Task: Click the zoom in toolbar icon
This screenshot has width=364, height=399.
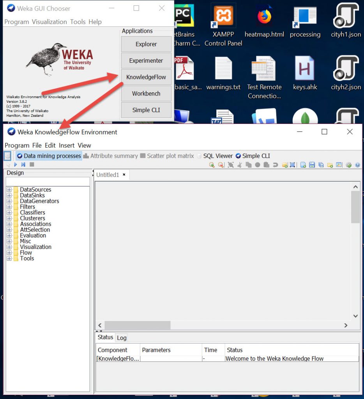Action: coord(212,165)
